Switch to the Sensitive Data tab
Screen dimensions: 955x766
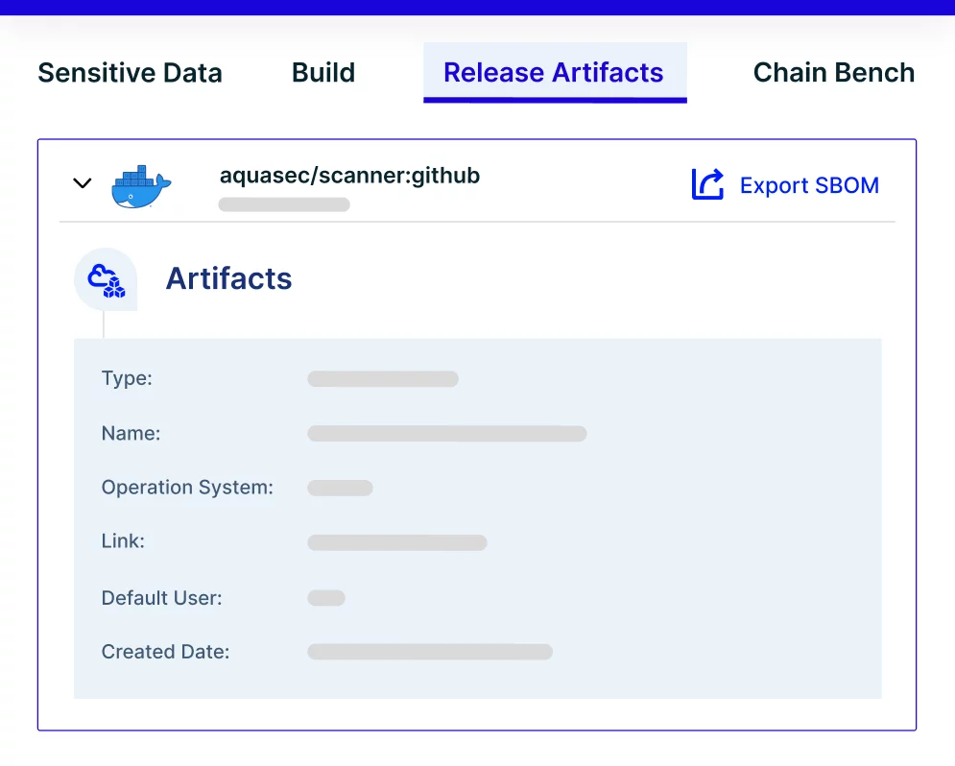(130, 73)
